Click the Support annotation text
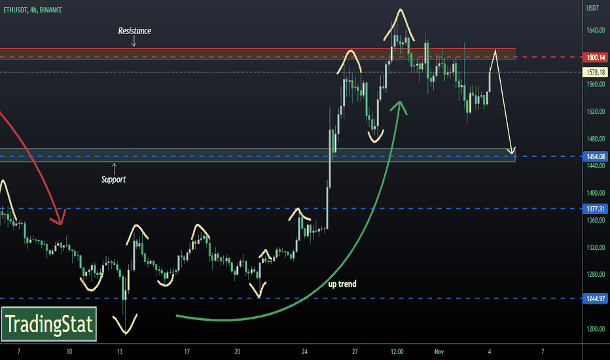Screen dimensions: 610x360 (x=114, y=179)
